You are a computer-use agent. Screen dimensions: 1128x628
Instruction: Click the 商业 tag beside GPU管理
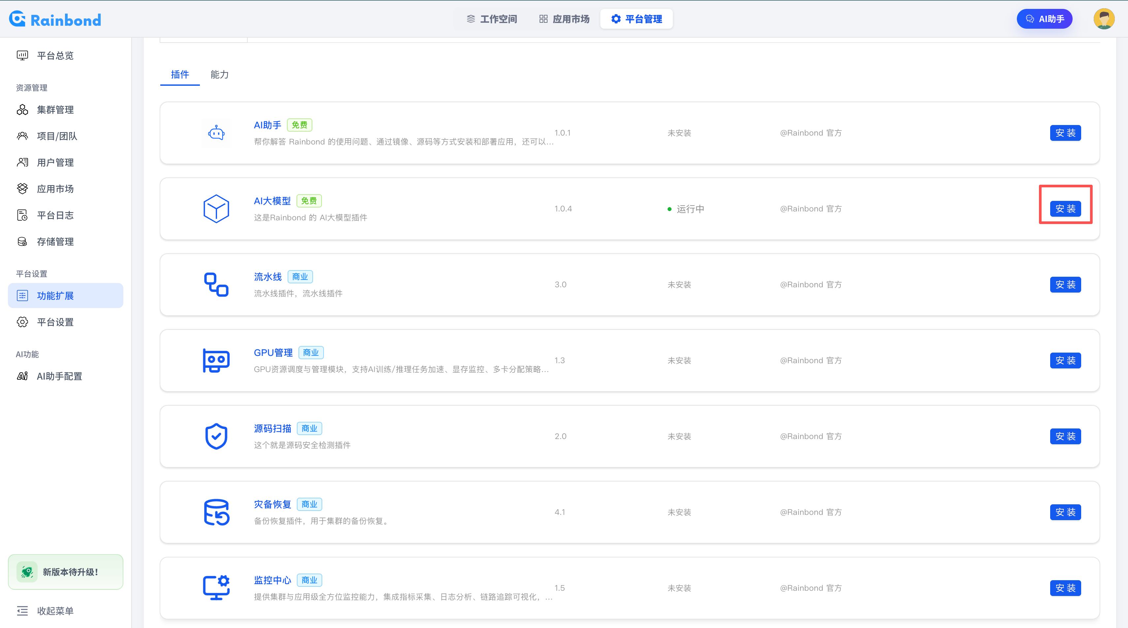[311, 353]
